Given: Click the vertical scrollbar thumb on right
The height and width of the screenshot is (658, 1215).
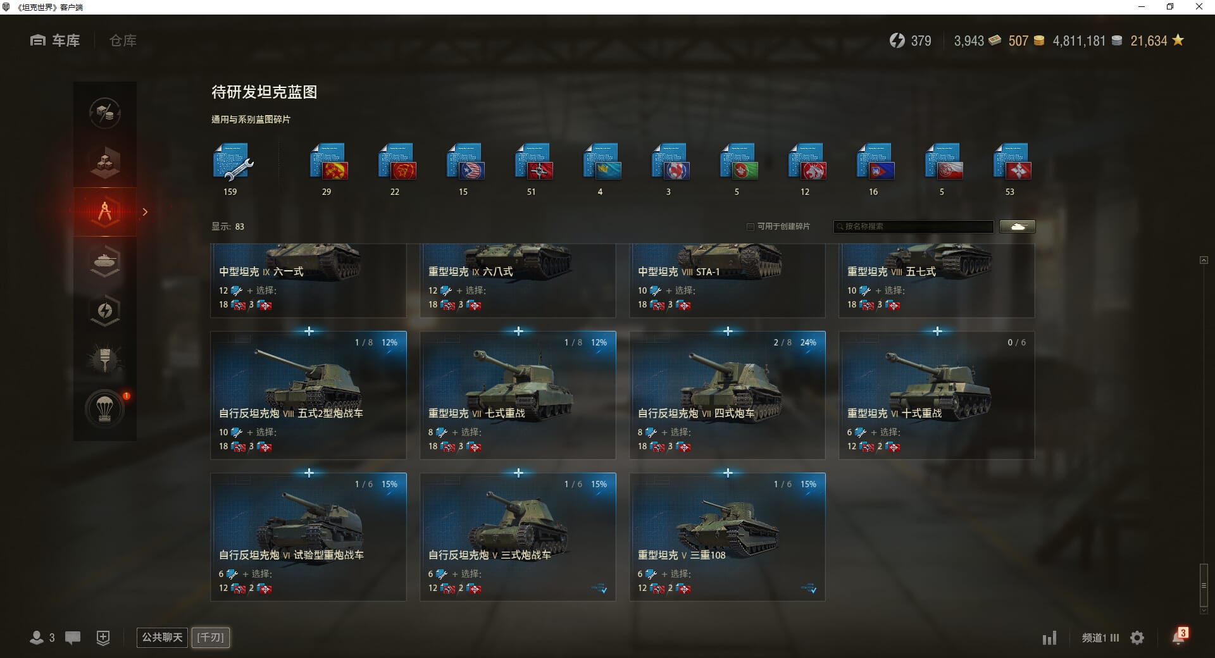Looking at the screenshot, I should (1204, 586).
